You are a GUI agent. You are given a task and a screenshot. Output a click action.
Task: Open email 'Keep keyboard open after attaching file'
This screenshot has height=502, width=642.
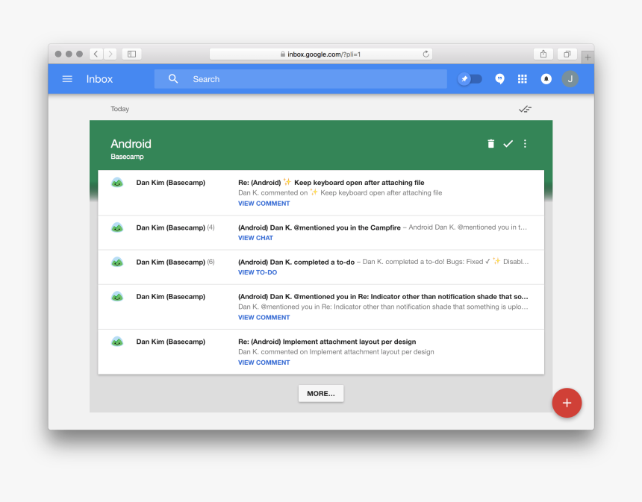coord(321,192)
